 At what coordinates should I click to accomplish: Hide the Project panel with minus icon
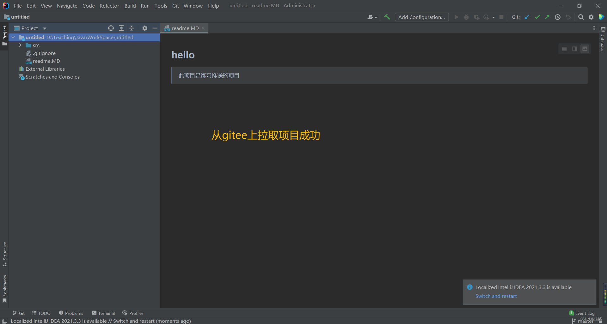click(x=155, y=28)
